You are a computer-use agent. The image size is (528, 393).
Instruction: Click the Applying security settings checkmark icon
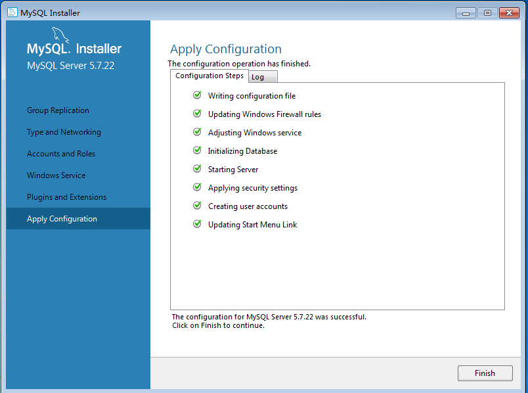(x=197, y=187)
